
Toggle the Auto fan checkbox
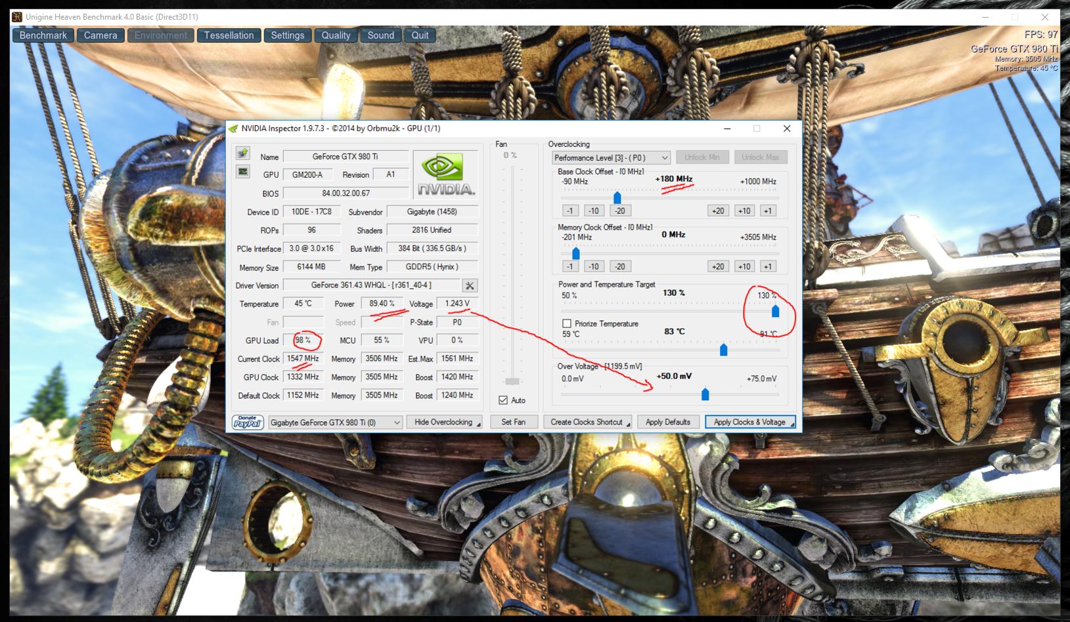coord(503,400)
